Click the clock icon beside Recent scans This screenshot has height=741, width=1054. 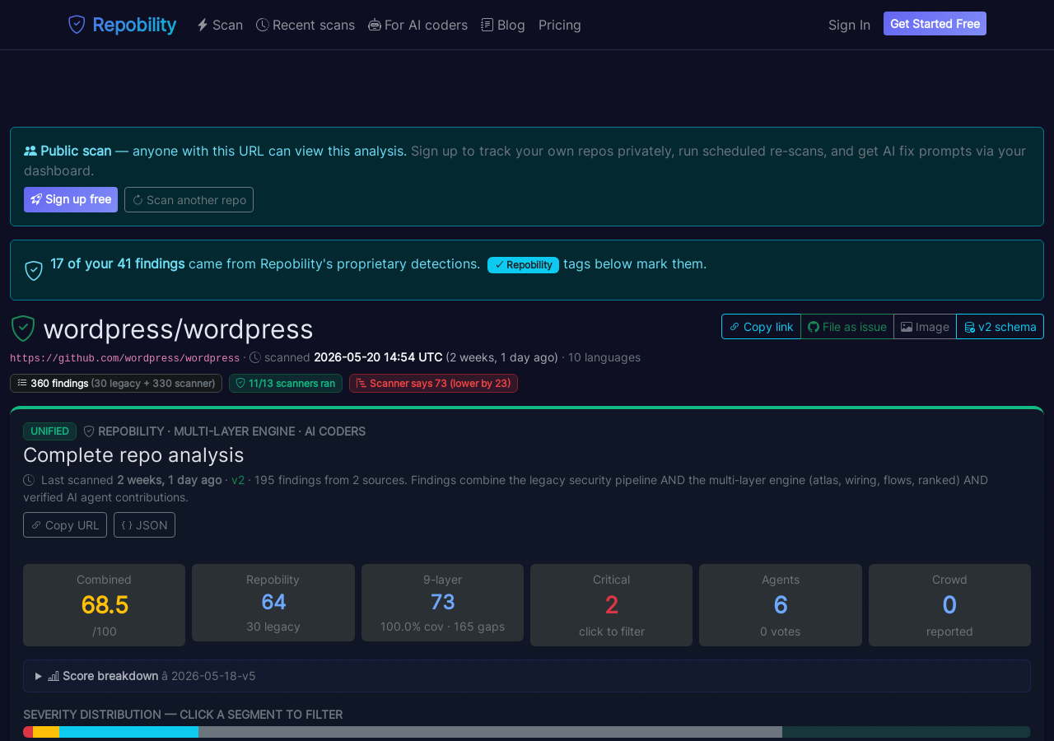[263, 25]
